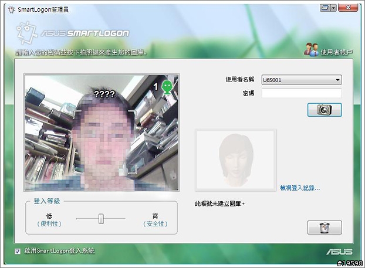Click the ASUS logo at bottom right

point(339,252)
